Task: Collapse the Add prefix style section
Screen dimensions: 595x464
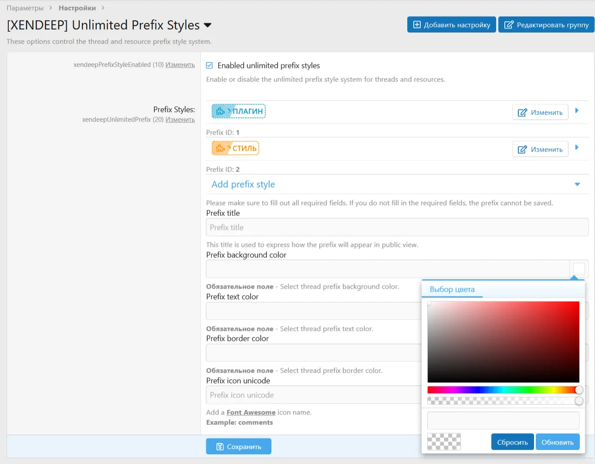Action: [x=577, y=185]
